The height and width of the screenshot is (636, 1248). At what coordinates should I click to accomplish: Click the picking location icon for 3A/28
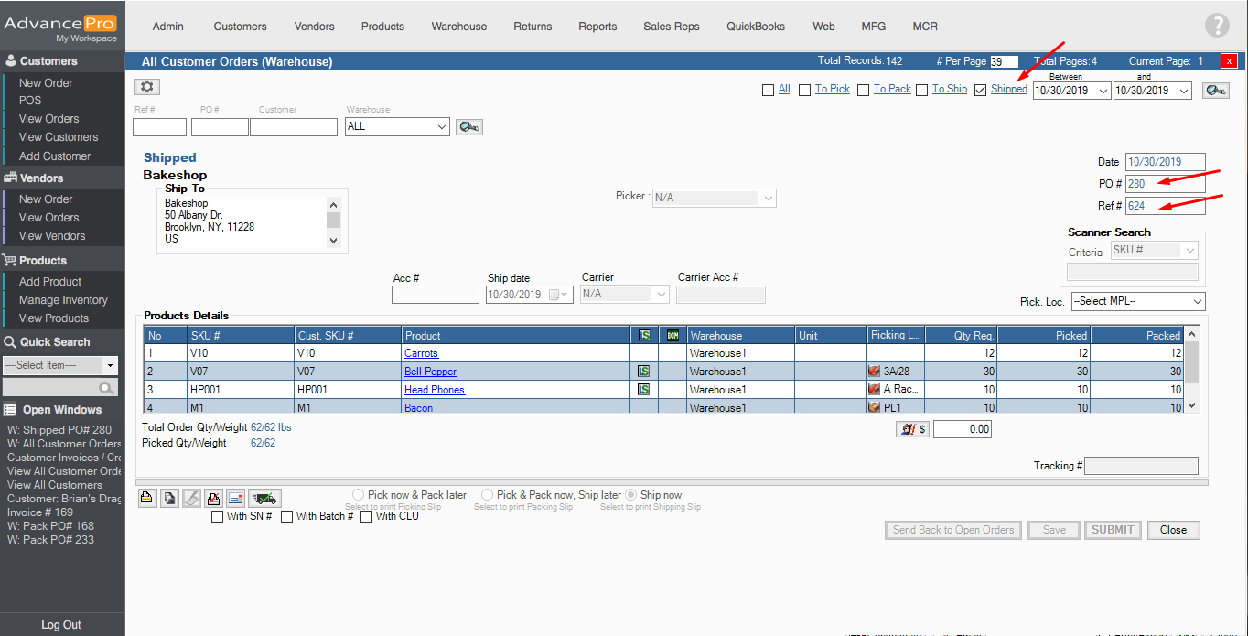click(x=875, y=372)
